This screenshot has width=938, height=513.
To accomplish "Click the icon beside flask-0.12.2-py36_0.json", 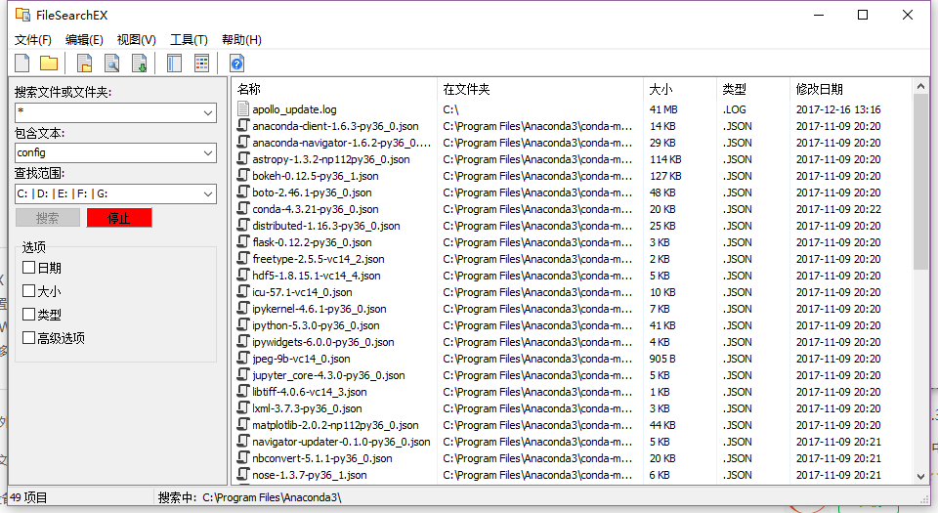I will click(x=243, y=241).
